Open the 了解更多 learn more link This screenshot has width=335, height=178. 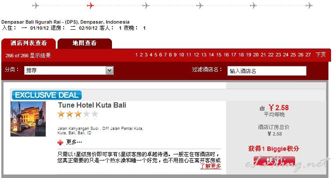point(211,166)
